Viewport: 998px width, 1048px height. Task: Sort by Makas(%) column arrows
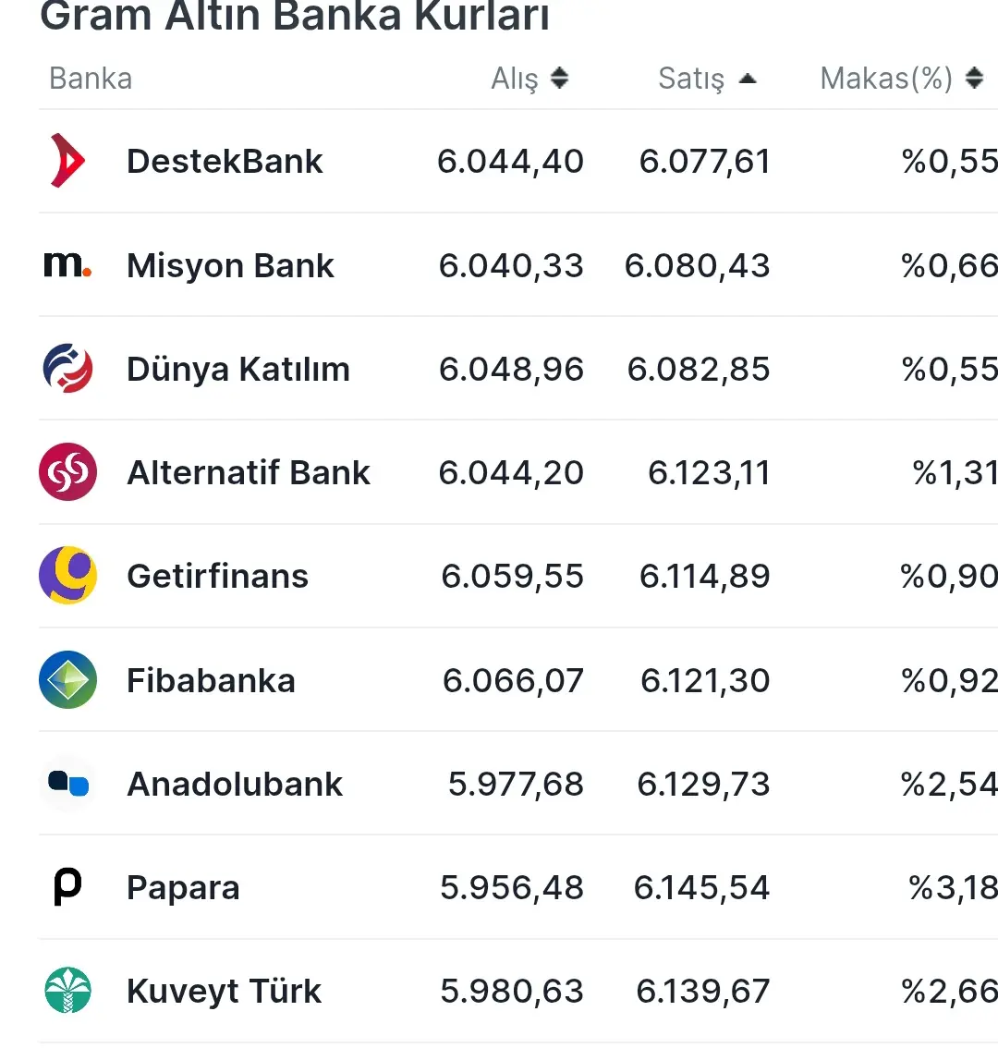tap(974, 79)
